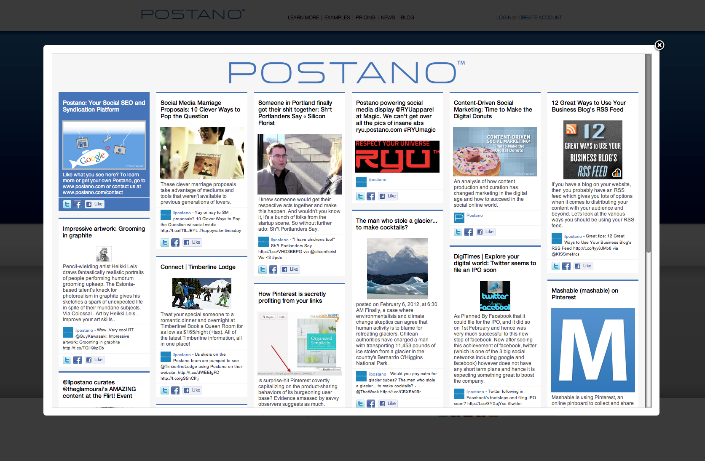Open 'How Pinterest is secretly profiting' headline
This screenshot has width=705, height=461.
(292, 297)
